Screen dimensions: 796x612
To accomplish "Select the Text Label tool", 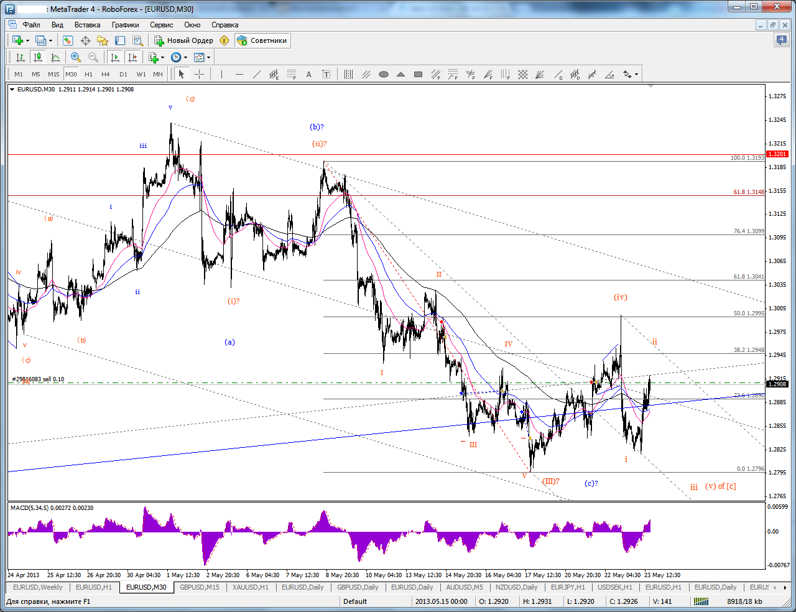I will coord(326,74).
